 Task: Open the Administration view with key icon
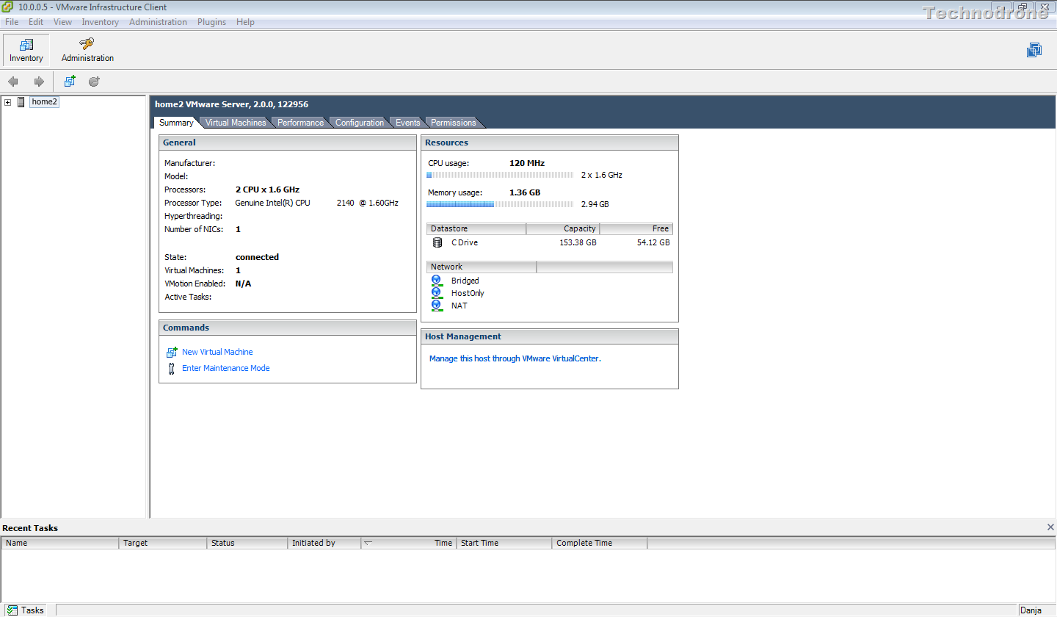[87, 50]
